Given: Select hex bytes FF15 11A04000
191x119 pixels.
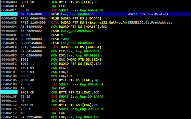Looking at the screenshot, I should pos(33,22).
